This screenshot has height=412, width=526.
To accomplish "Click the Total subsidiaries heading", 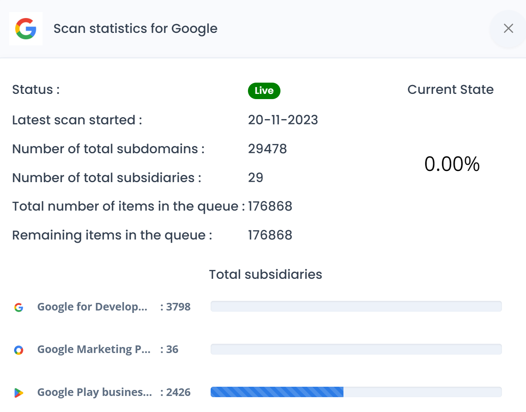I will click(x=265, y=274).
